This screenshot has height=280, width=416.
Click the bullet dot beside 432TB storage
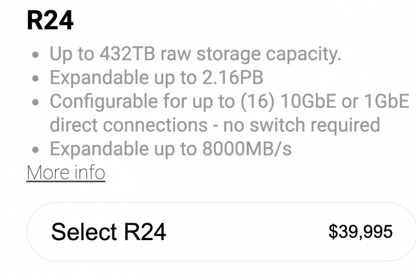click(x=36, y=56)
